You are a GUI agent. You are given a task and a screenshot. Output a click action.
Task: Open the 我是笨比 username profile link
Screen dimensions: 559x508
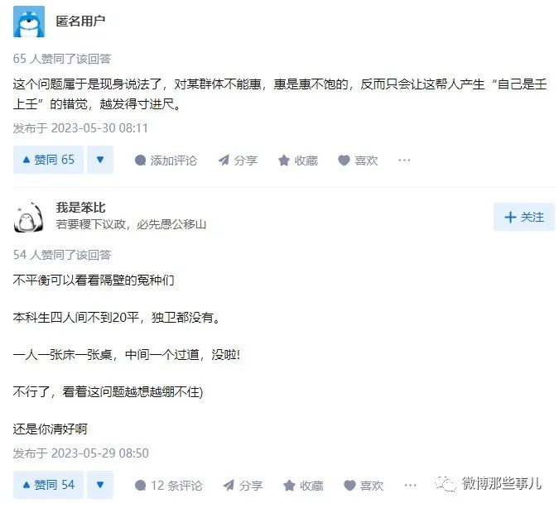click(80, 208)
